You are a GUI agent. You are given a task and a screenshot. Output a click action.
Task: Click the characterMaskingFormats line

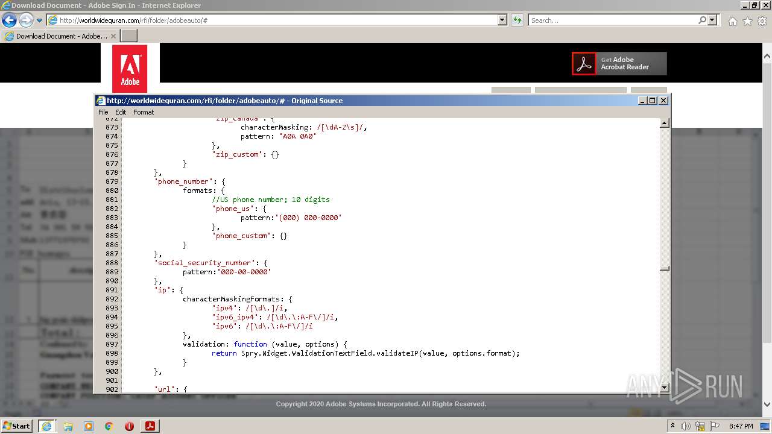[238, 299]
